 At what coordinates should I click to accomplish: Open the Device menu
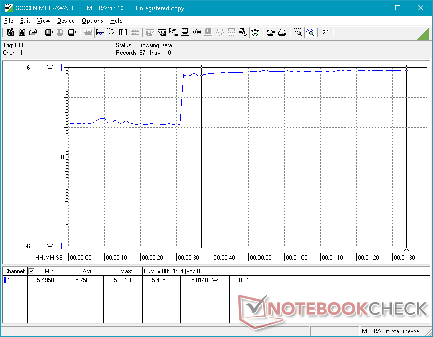coord(66,21)
